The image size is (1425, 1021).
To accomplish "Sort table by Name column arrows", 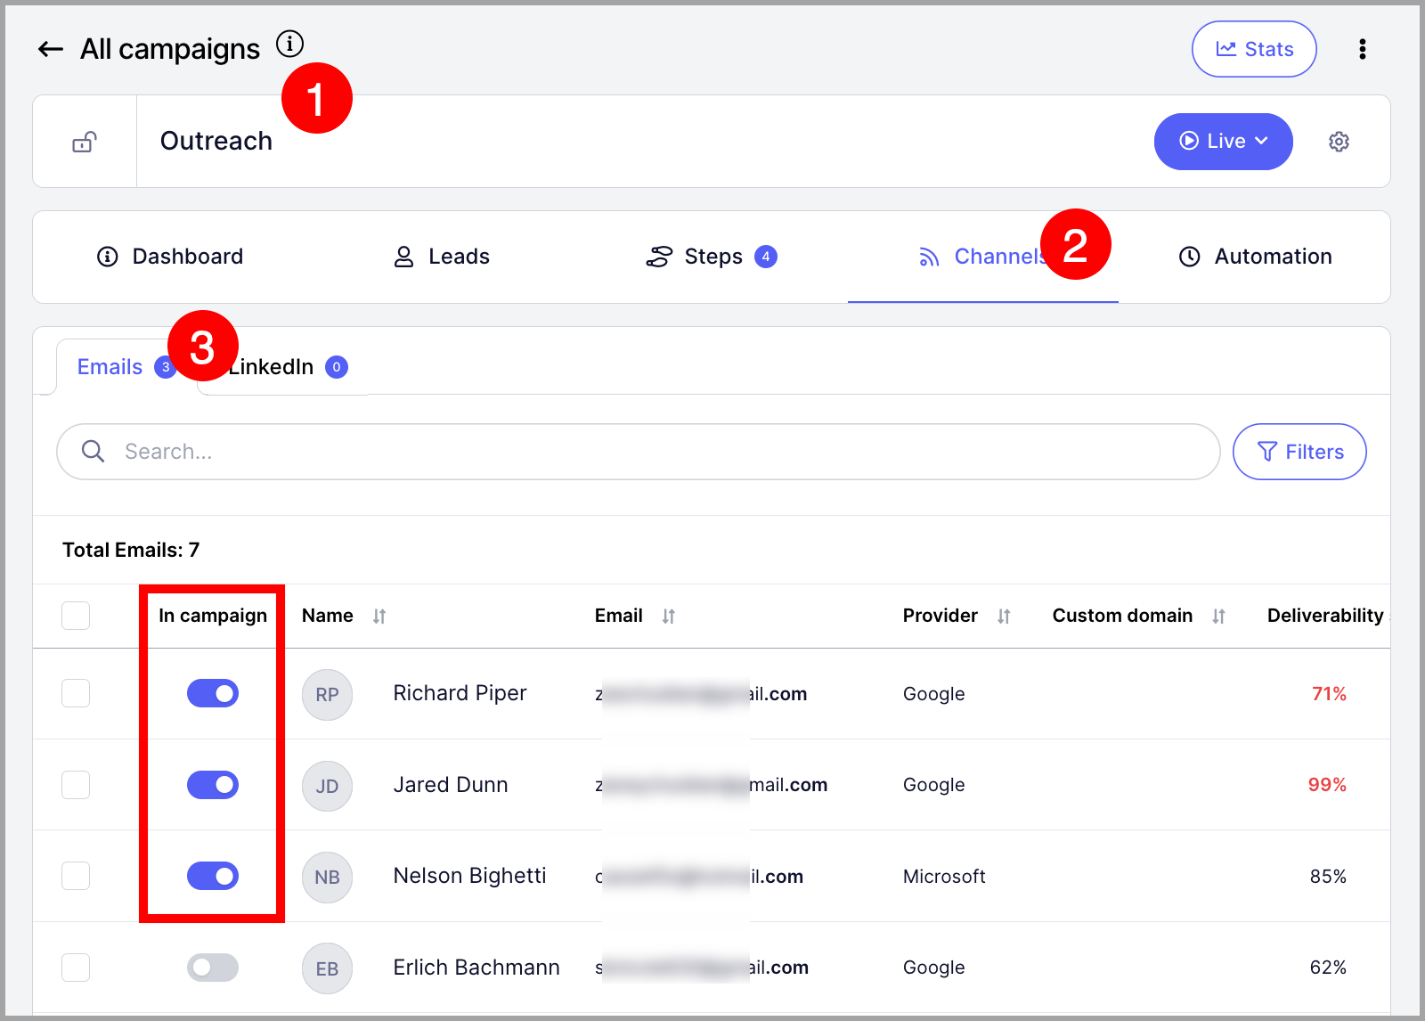I will pyautogui.click(x=379, y=616).
